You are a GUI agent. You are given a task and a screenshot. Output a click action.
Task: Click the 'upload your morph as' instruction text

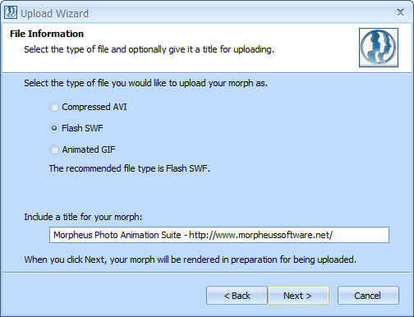[x=223, y=83]
